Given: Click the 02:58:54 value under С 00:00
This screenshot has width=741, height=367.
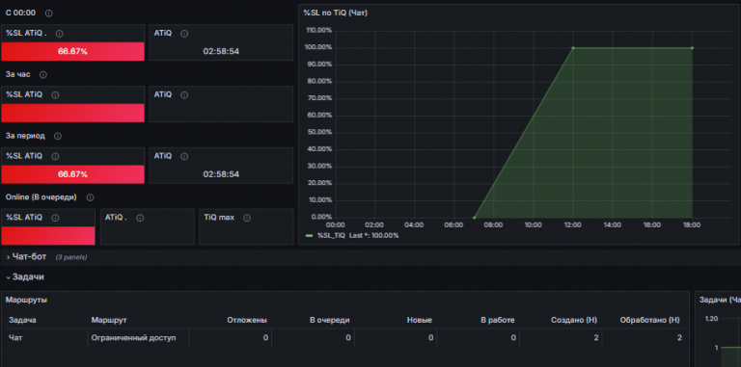Looking at the screenshot, I should click(221, 51).
